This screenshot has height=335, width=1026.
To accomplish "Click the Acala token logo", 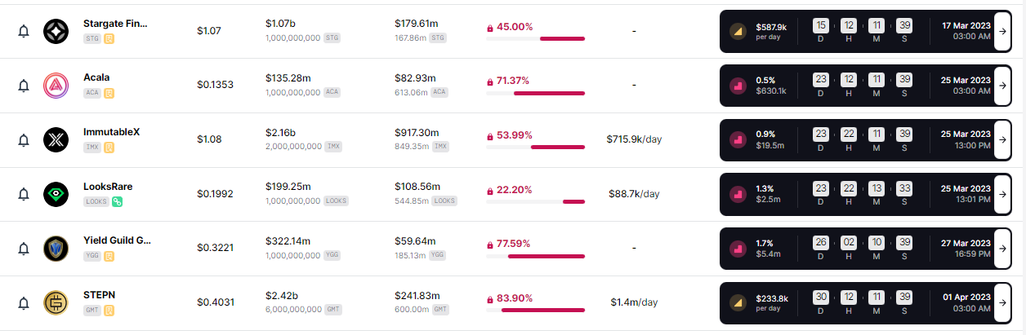I will click(x=56, y=85).
